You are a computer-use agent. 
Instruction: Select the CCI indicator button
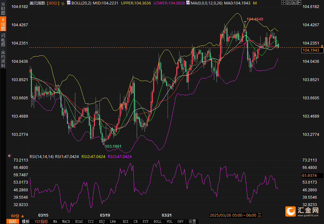91,221
